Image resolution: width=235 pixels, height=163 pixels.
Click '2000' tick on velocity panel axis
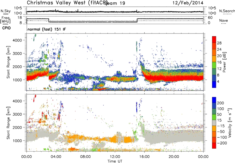17,127
